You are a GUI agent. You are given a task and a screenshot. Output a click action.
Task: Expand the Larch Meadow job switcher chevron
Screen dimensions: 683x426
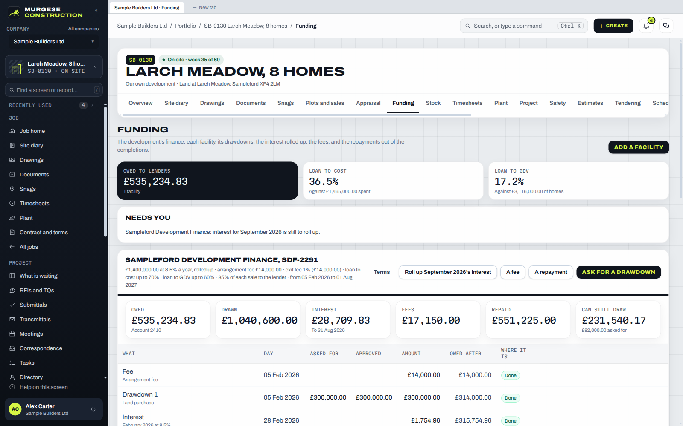tap(95, 67)
